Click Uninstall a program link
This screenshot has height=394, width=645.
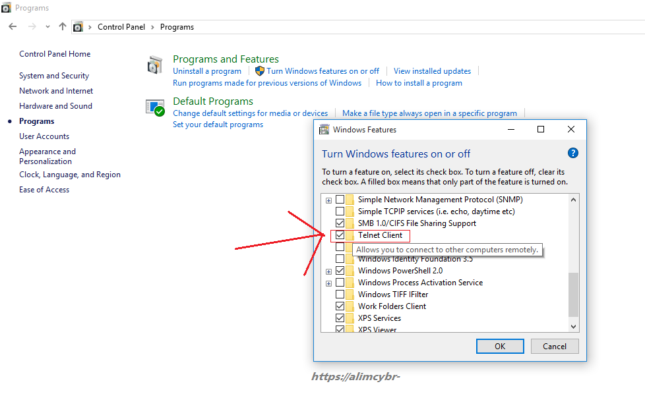(x=207, y=71)
